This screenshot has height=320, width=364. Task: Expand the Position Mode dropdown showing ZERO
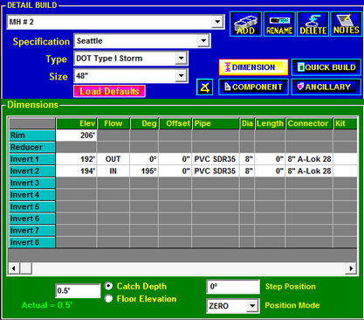[252, 306]
